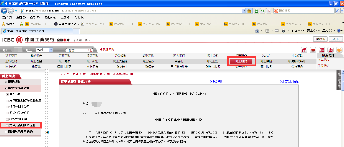344x147 pixels.
Task: Click the magnifier search button in IE
Action: [338, 10]
